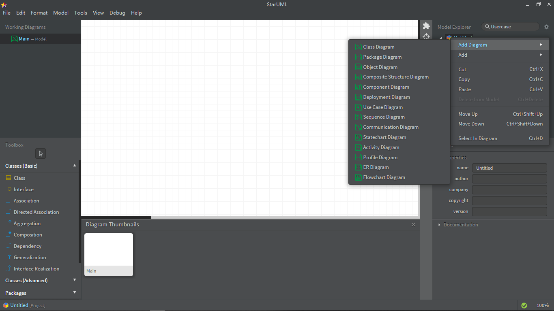Click the version input field
Image resolution: width=554 pixels, height=311 pixels.
509,211
